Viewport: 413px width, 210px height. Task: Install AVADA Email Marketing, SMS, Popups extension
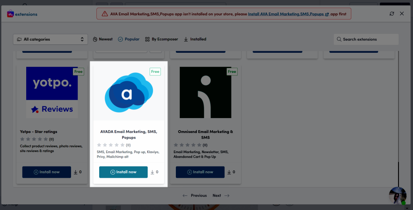click(x=123, y=172)
